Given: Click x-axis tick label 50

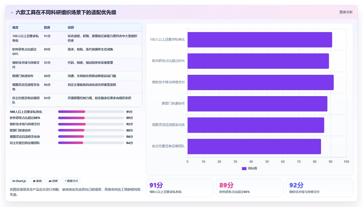Looking at the screenshot, I should pos(267,162).
